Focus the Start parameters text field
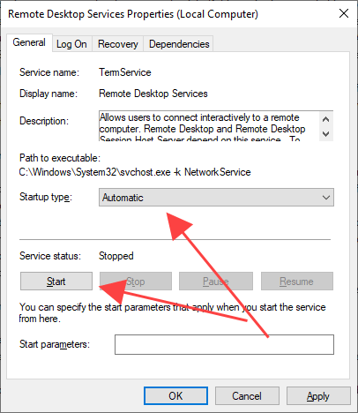 (x=224, y=344)
